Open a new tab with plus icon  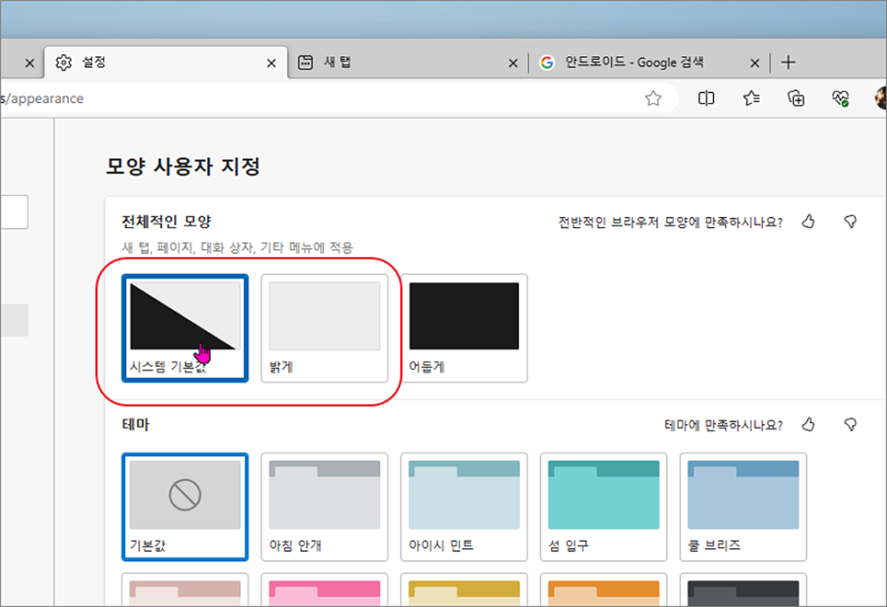click(788, 62)
